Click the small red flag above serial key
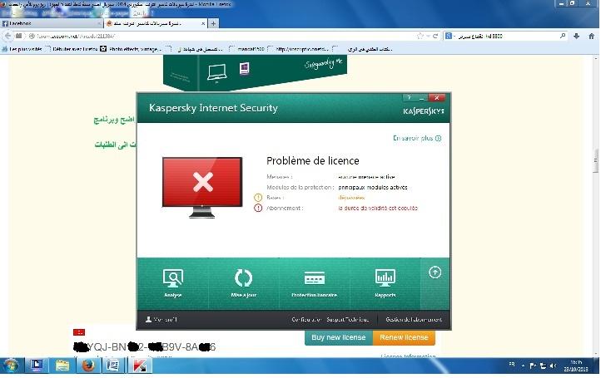 79,332
